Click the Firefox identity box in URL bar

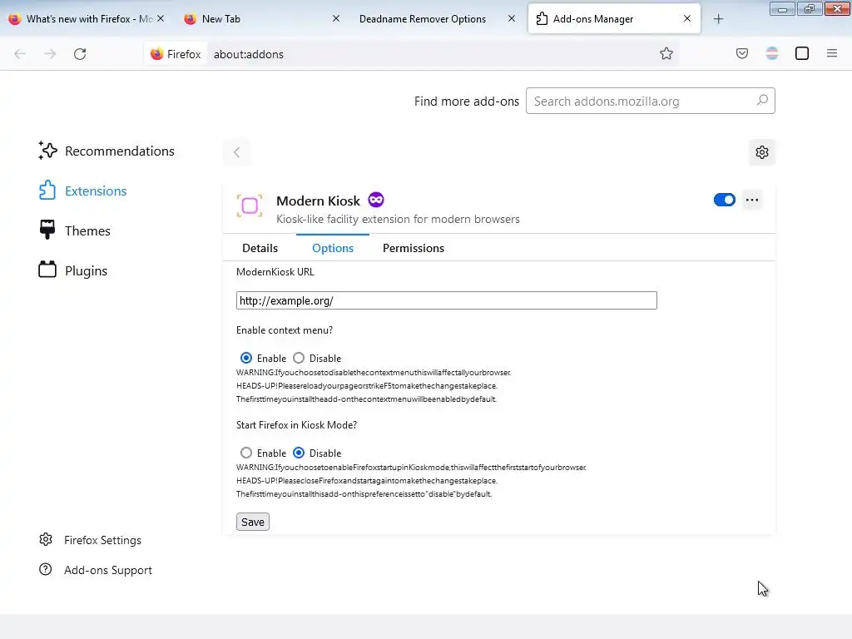(176, 54)
